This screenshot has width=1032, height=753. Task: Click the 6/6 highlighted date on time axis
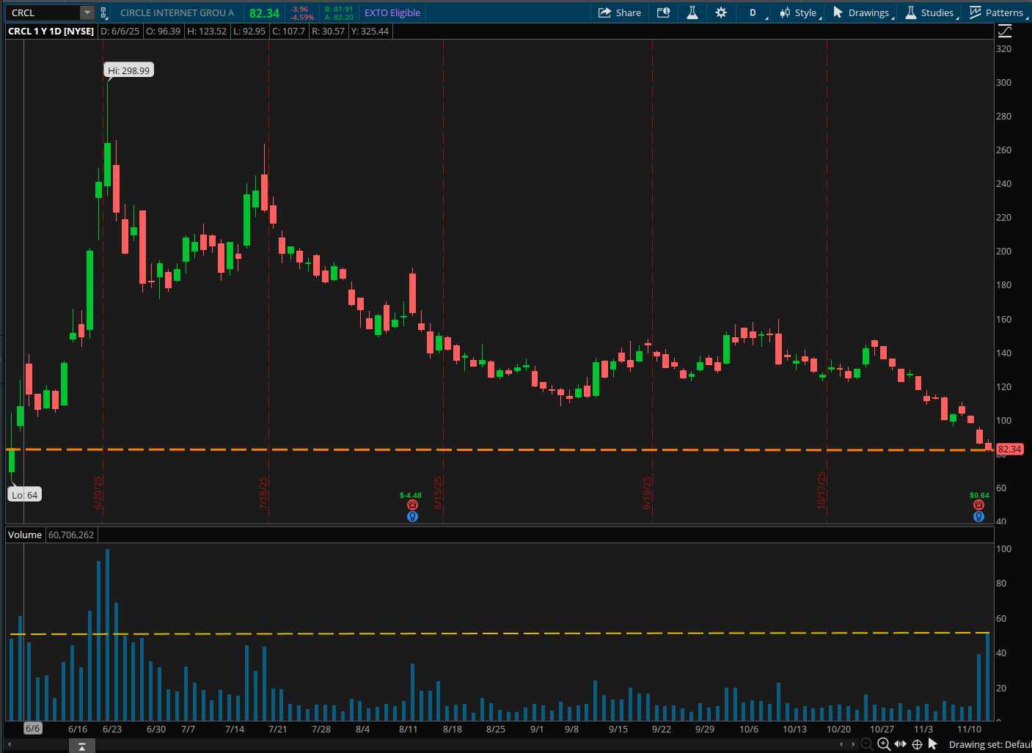[33, 728]
